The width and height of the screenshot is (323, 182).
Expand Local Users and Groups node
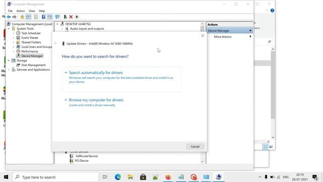(x=14, y=47)
